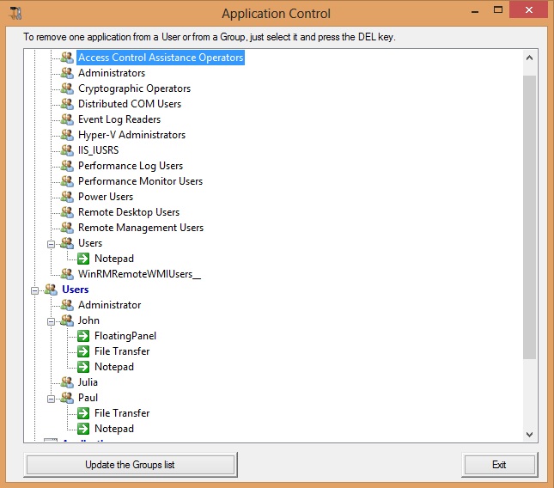Select Performance Monitor Users label
This screenshot has width=554, height=488.
click(141, 181)
